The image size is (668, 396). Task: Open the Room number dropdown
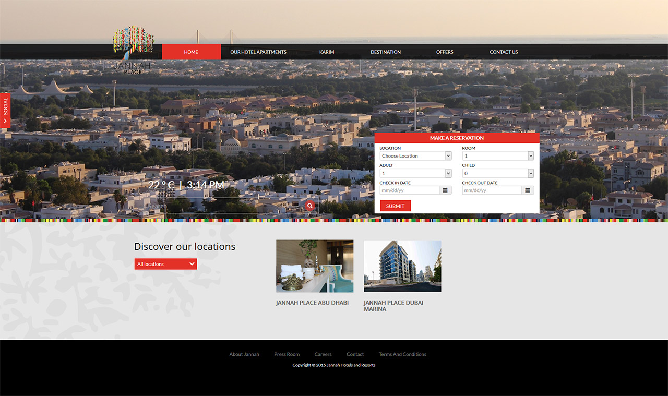click(x=498, y=156)
